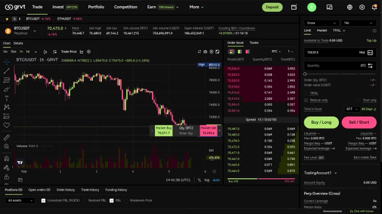This screenshot has height=214, width=382.
Task: Open the Portfolio menu
Action: [96, 7]
